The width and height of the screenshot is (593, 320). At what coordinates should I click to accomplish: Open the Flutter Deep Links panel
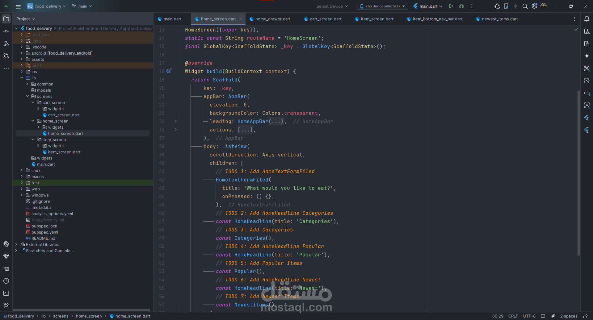click(x=587, y=93)
